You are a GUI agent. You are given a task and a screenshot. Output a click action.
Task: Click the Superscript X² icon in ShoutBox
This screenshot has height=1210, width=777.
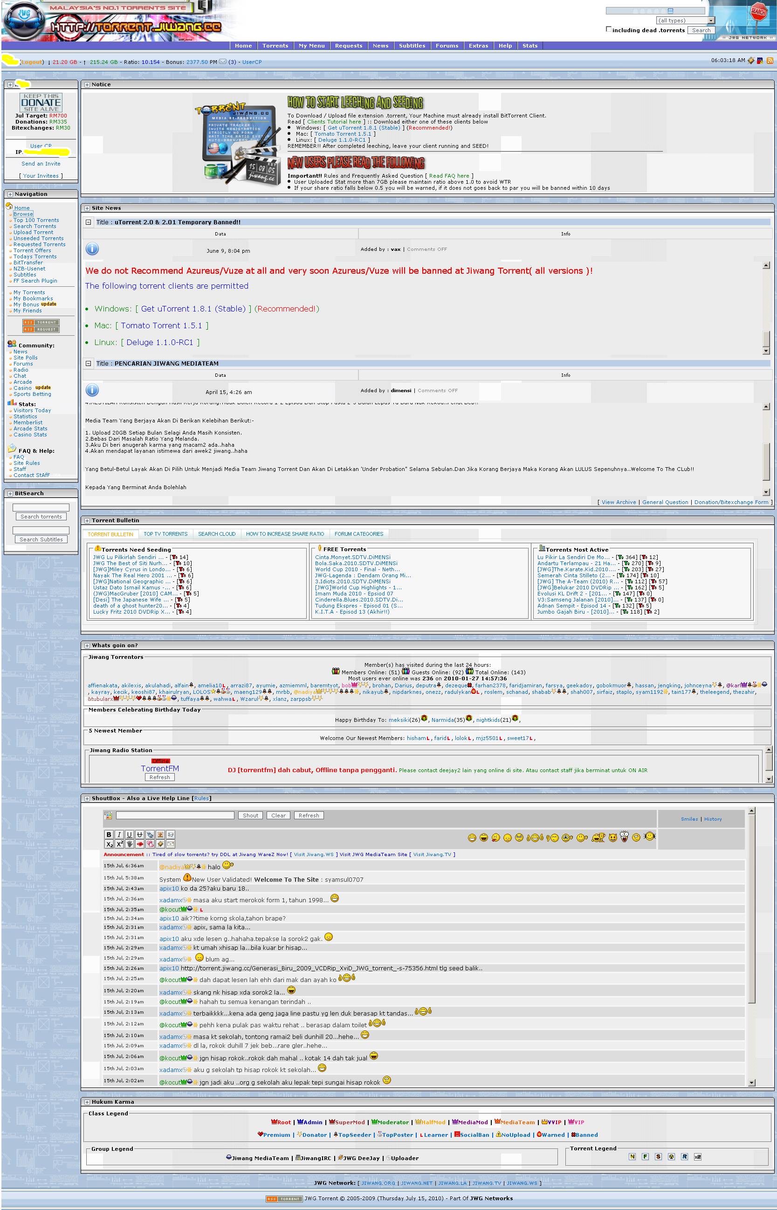click(x=119, y=844)
